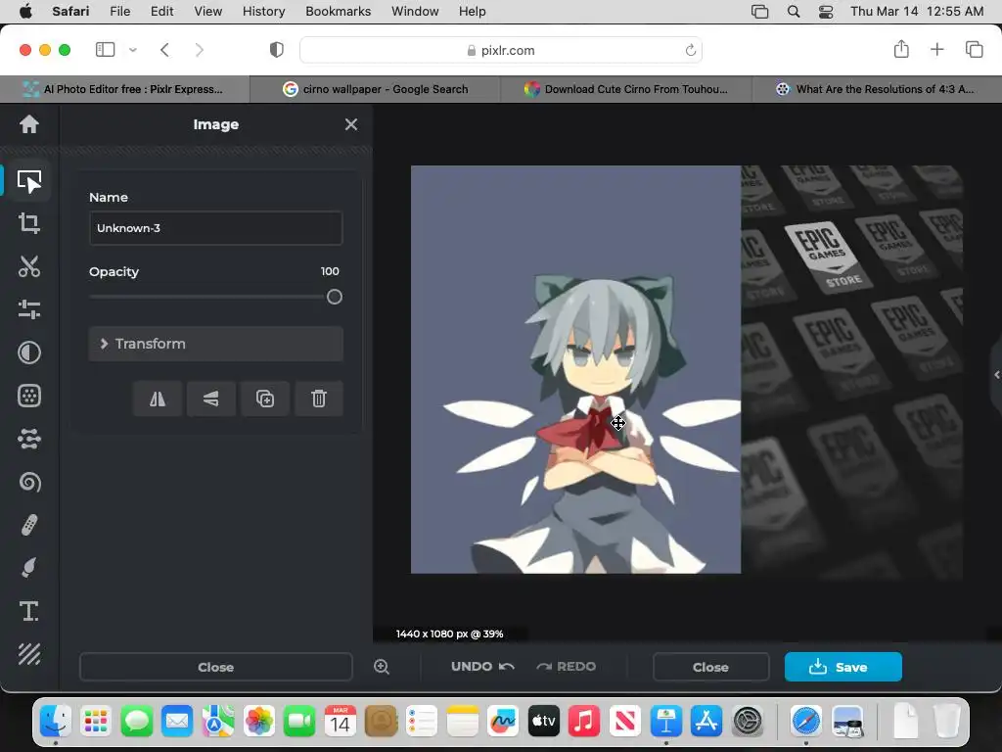Screen dimensions: 1002x752
Task: Click the layer Name input field
Action: [x=216, y=228]
